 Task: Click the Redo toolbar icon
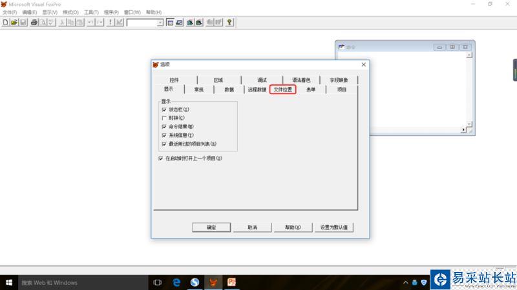pyautogui.click(x=100, y=23)
